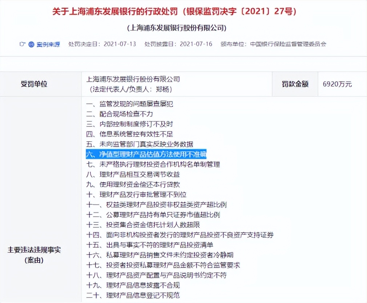Click the last item 二十 理财产品信息登记不规范
This screenshot has height=303, width=367.
click(133, 296)
